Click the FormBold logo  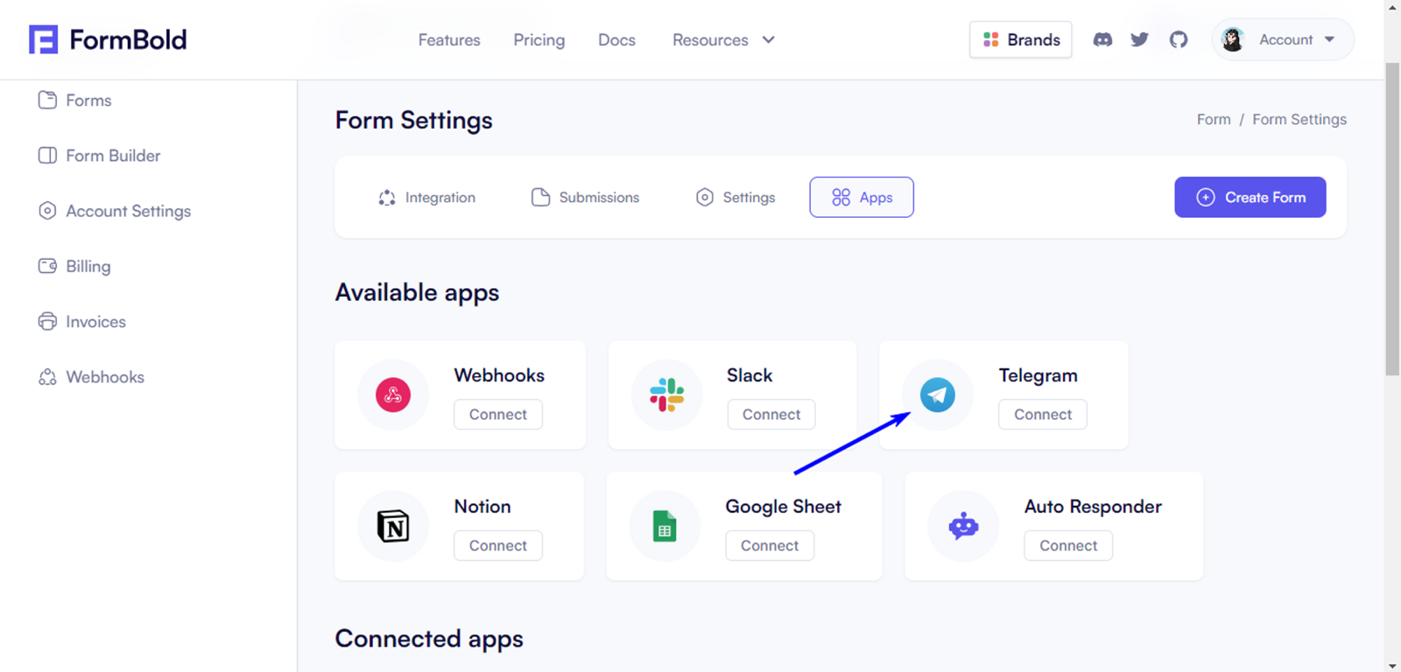(x=108, y=39)
